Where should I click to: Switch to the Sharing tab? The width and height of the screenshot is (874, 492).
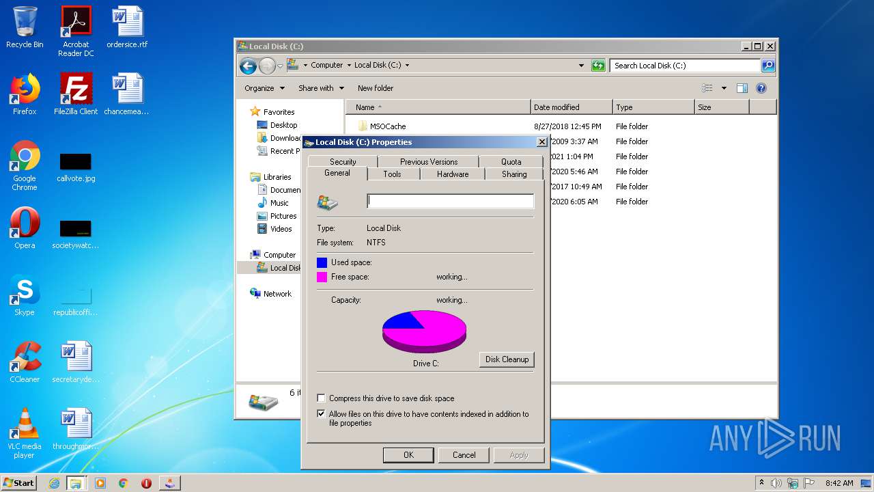pyautogui.click(x=514, y=174)
